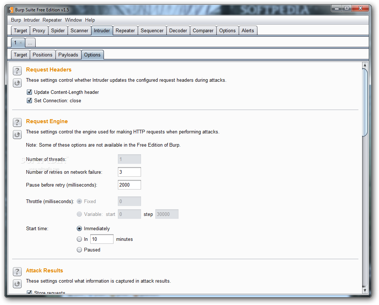Image resolution: width=379 pixels, height=305 pixels.
Task: Restore defaults for Request Engine section
Action: point(17,135)
